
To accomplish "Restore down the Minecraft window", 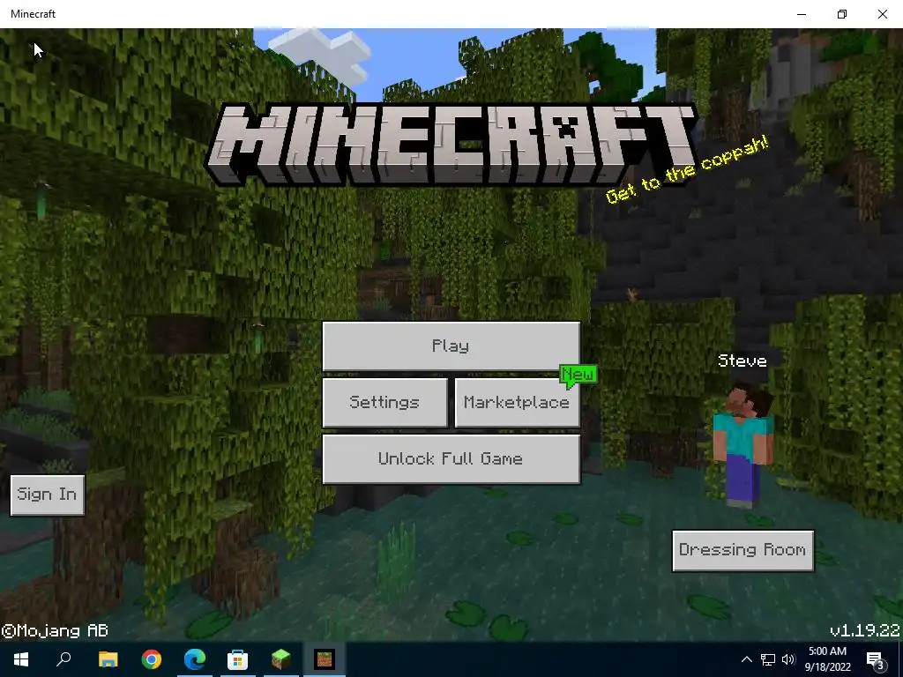I will 842,14.
